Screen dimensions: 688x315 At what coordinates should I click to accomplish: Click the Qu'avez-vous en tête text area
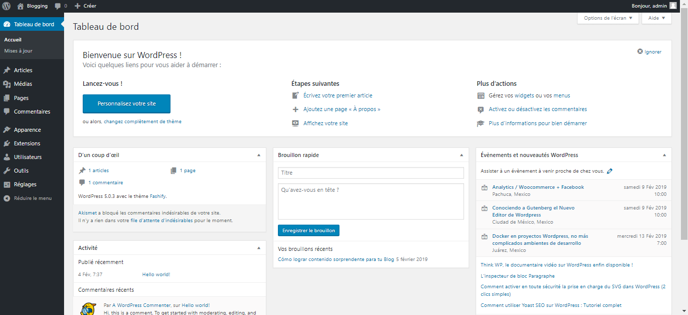[371, 201]
